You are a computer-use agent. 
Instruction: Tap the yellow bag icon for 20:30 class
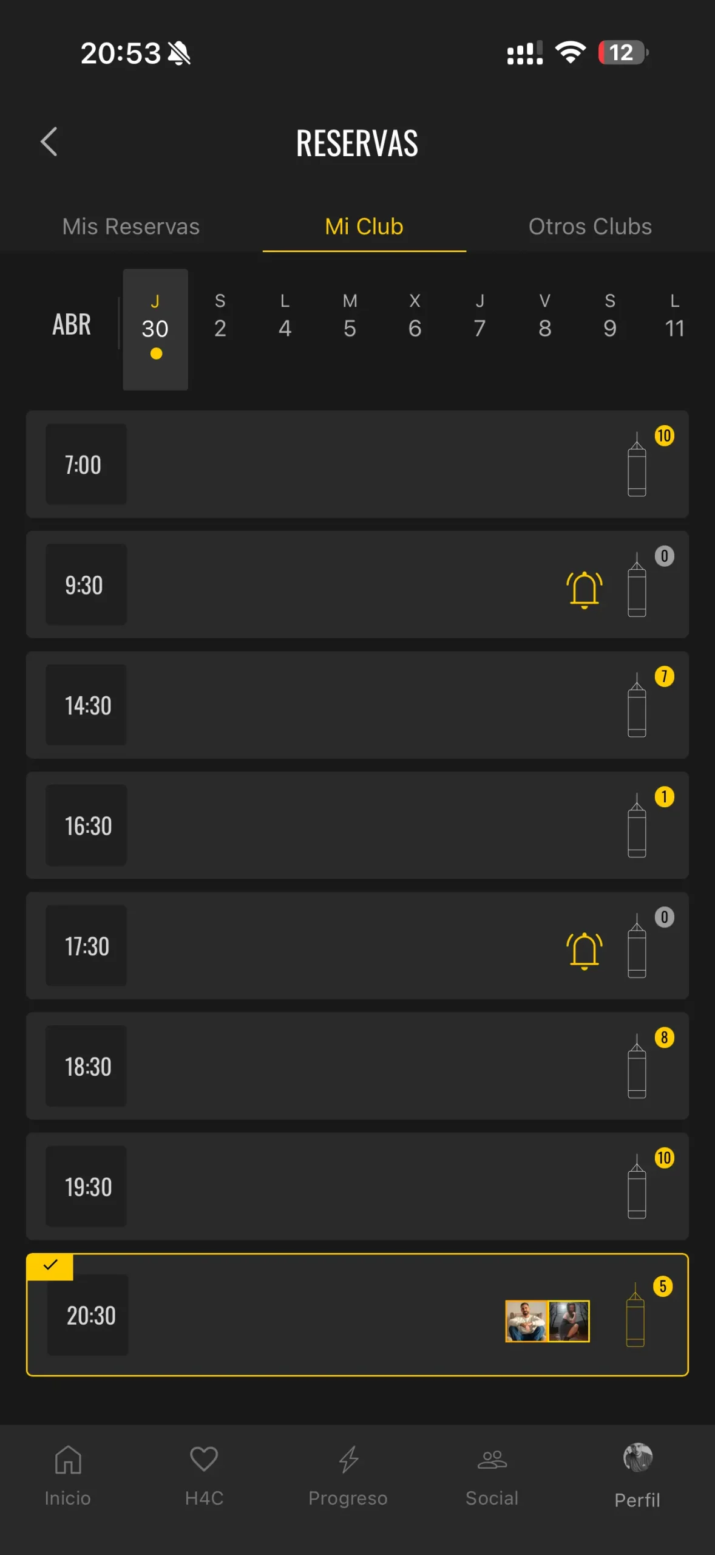(x=635, y=1316)
